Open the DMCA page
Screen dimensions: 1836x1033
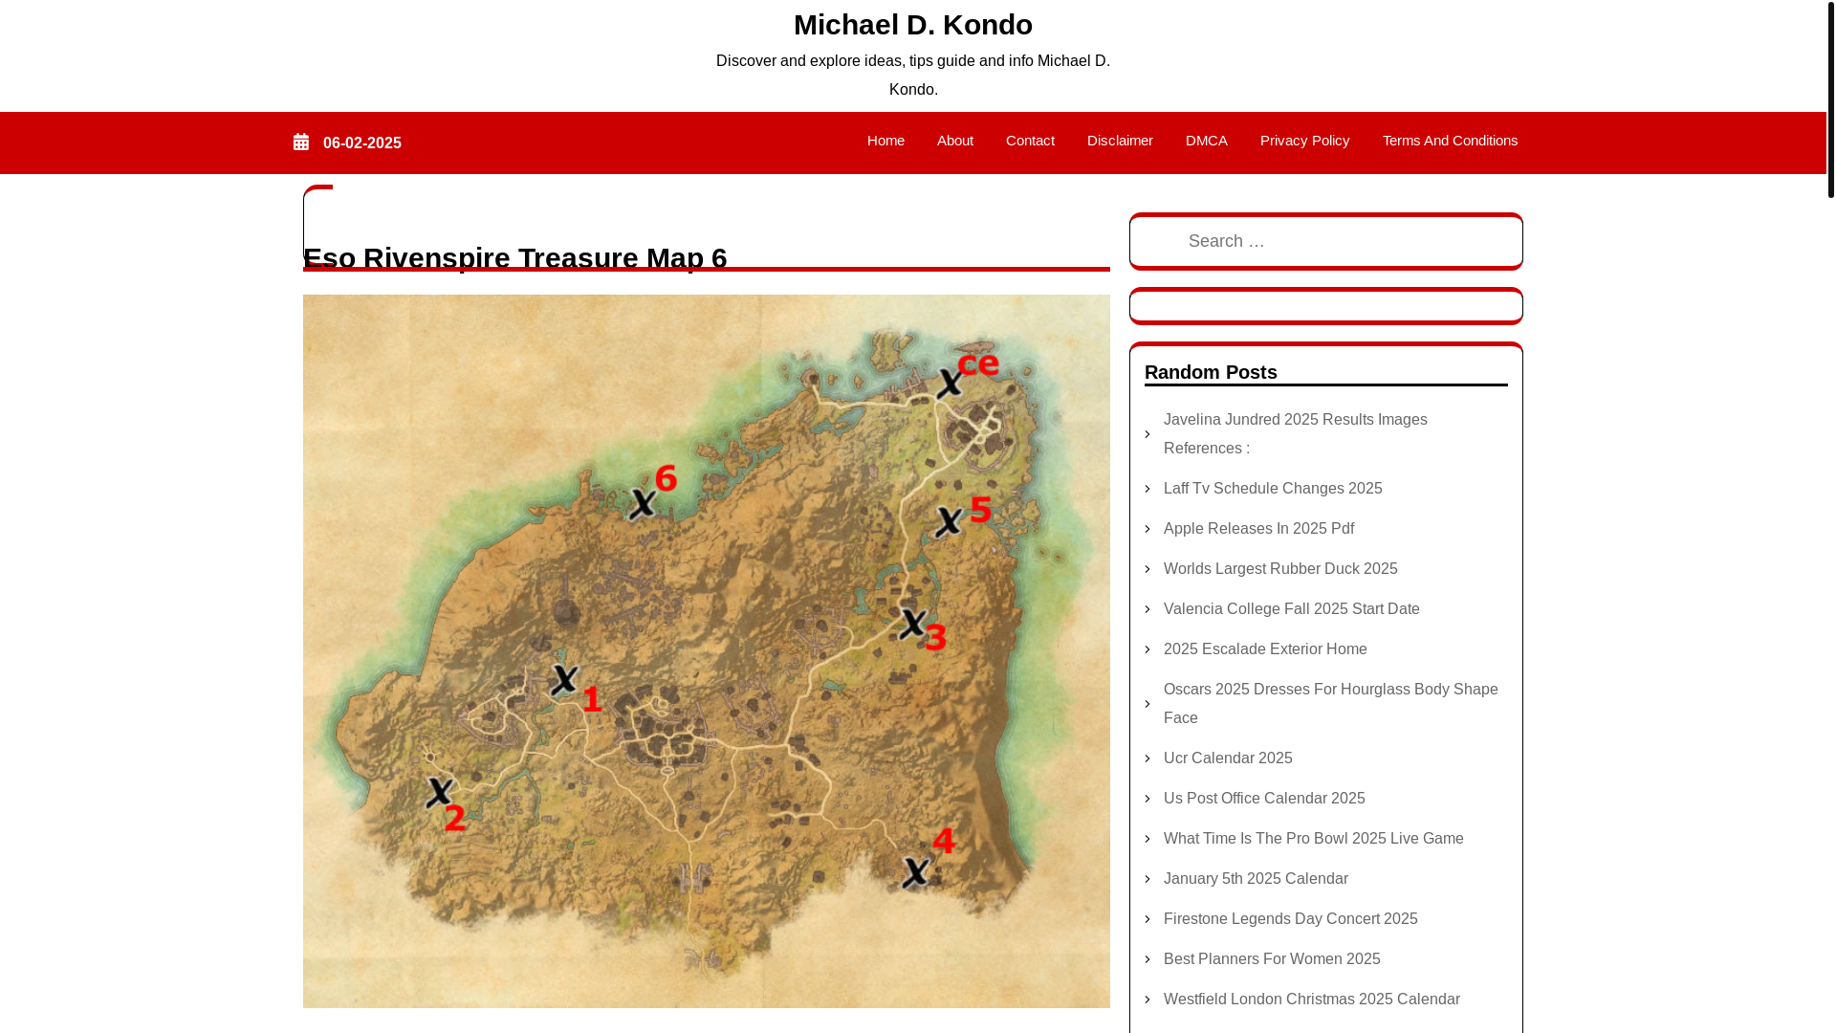pyautogui.click(x=1207, y=141)
